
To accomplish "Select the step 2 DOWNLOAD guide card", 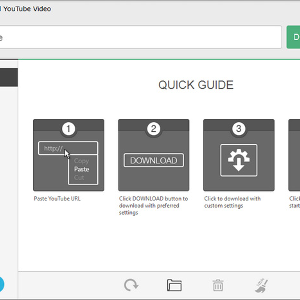I will [x=154, y=155].
